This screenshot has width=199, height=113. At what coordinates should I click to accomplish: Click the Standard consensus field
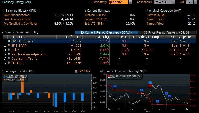point(162,2)
